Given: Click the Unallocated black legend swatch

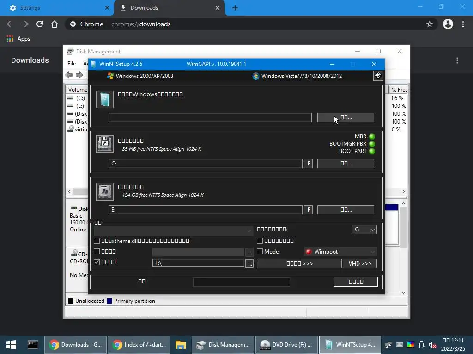Looking at the screenshot, I should point(71,301).
